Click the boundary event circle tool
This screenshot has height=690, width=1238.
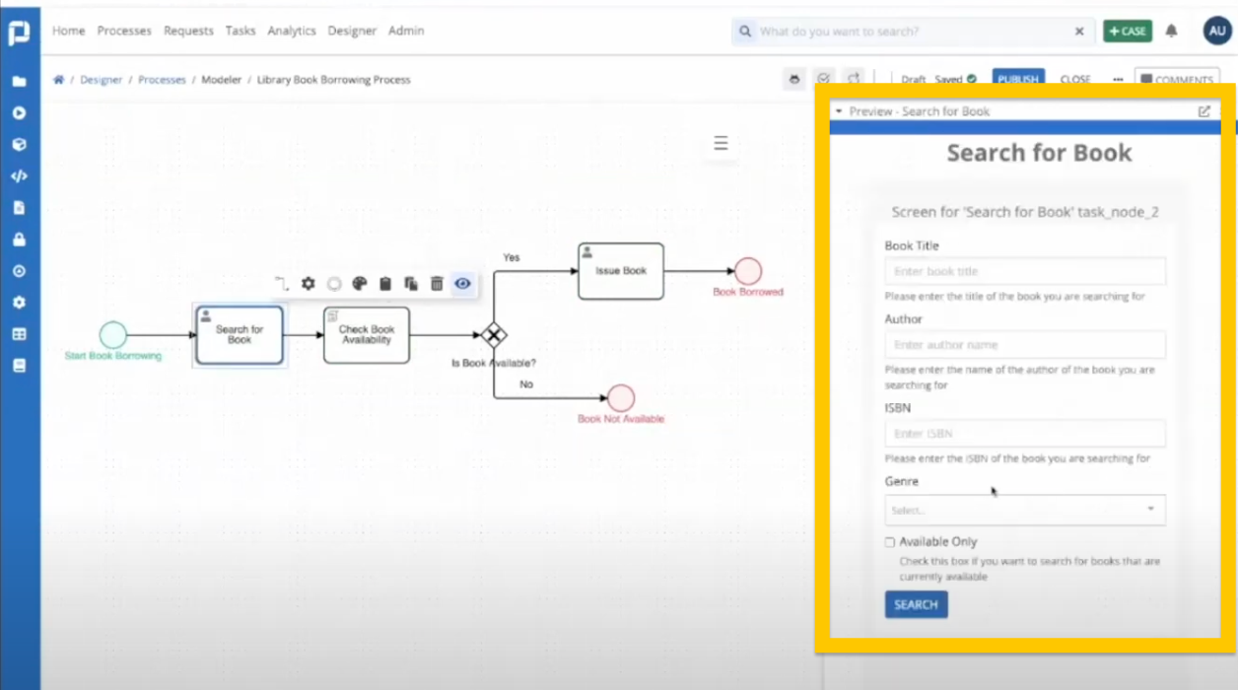334,284
